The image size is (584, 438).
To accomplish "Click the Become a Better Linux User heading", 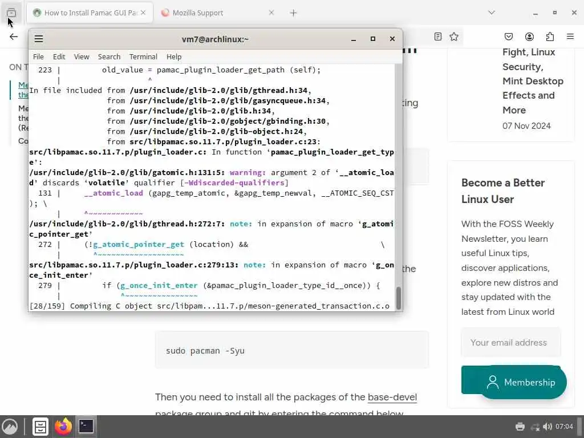I will (503, 190).
